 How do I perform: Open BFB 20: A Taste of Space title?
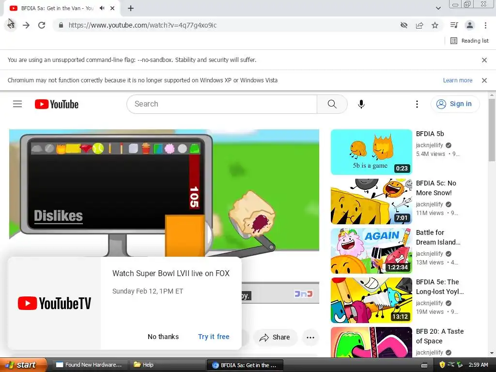[440, 336]
